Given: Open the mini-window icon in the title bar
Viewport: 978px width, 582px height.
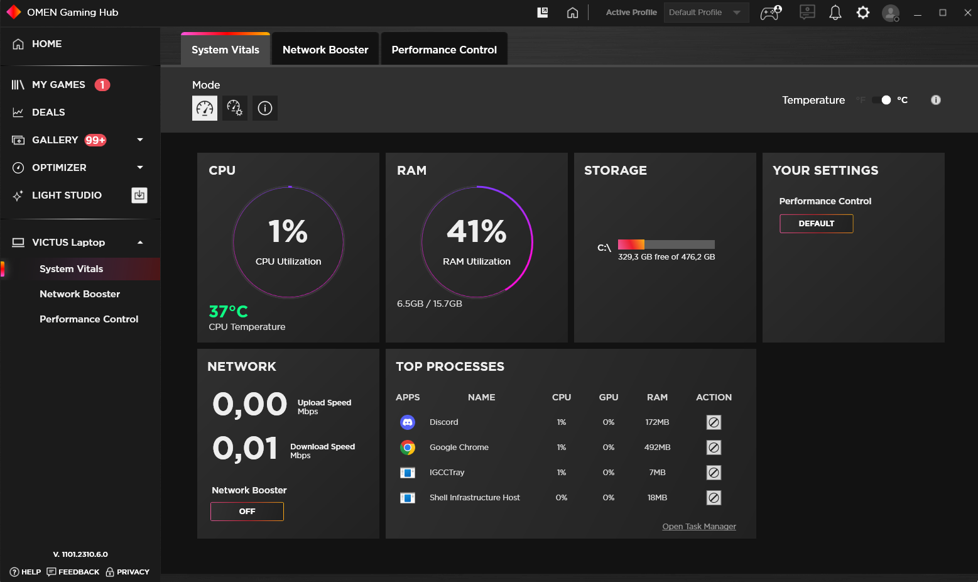Looking at the screenshot, I should (x=543, y=13).
